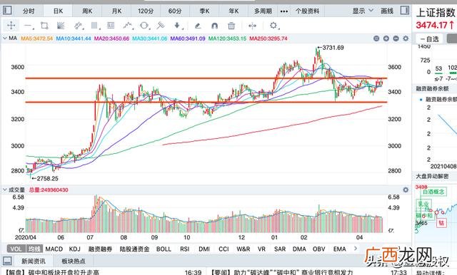Image resolution: width=457 pixels, height=275 pixels.
Task: Switch to 季K tab
Action: tap(204, 11)
